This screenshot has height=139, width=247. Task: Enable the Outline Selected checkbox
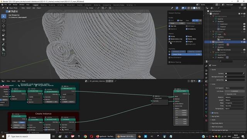pyautogui.click(x=169, y=42)
